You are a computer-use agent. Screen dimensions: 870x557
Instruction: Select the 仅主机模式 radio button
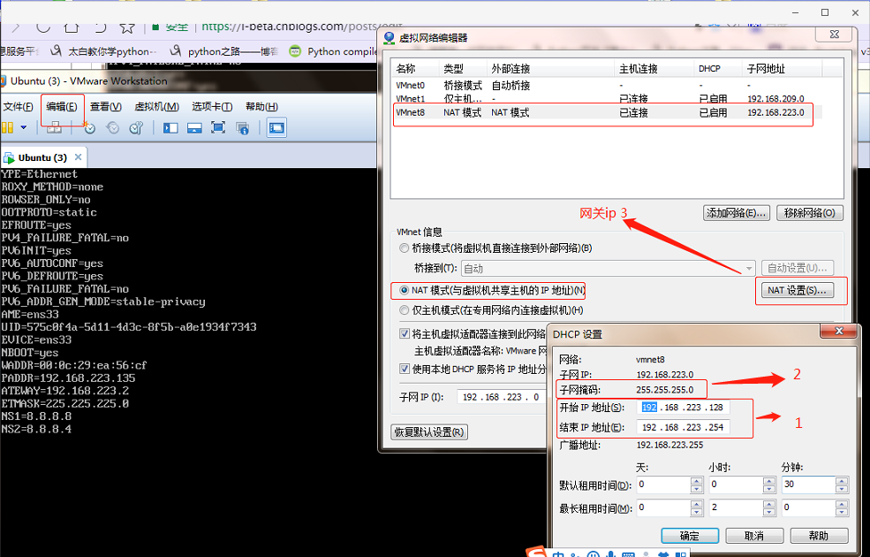pyautogui.click(x=404, y=309)
